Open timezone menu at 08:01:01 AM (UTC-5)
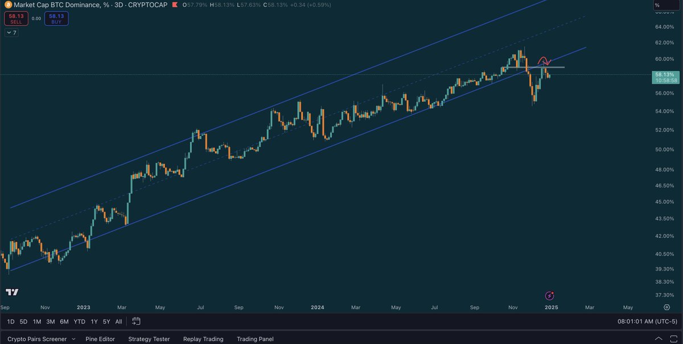Image resolution: width=683 pixels, height=344 pixels. [648, 322]
